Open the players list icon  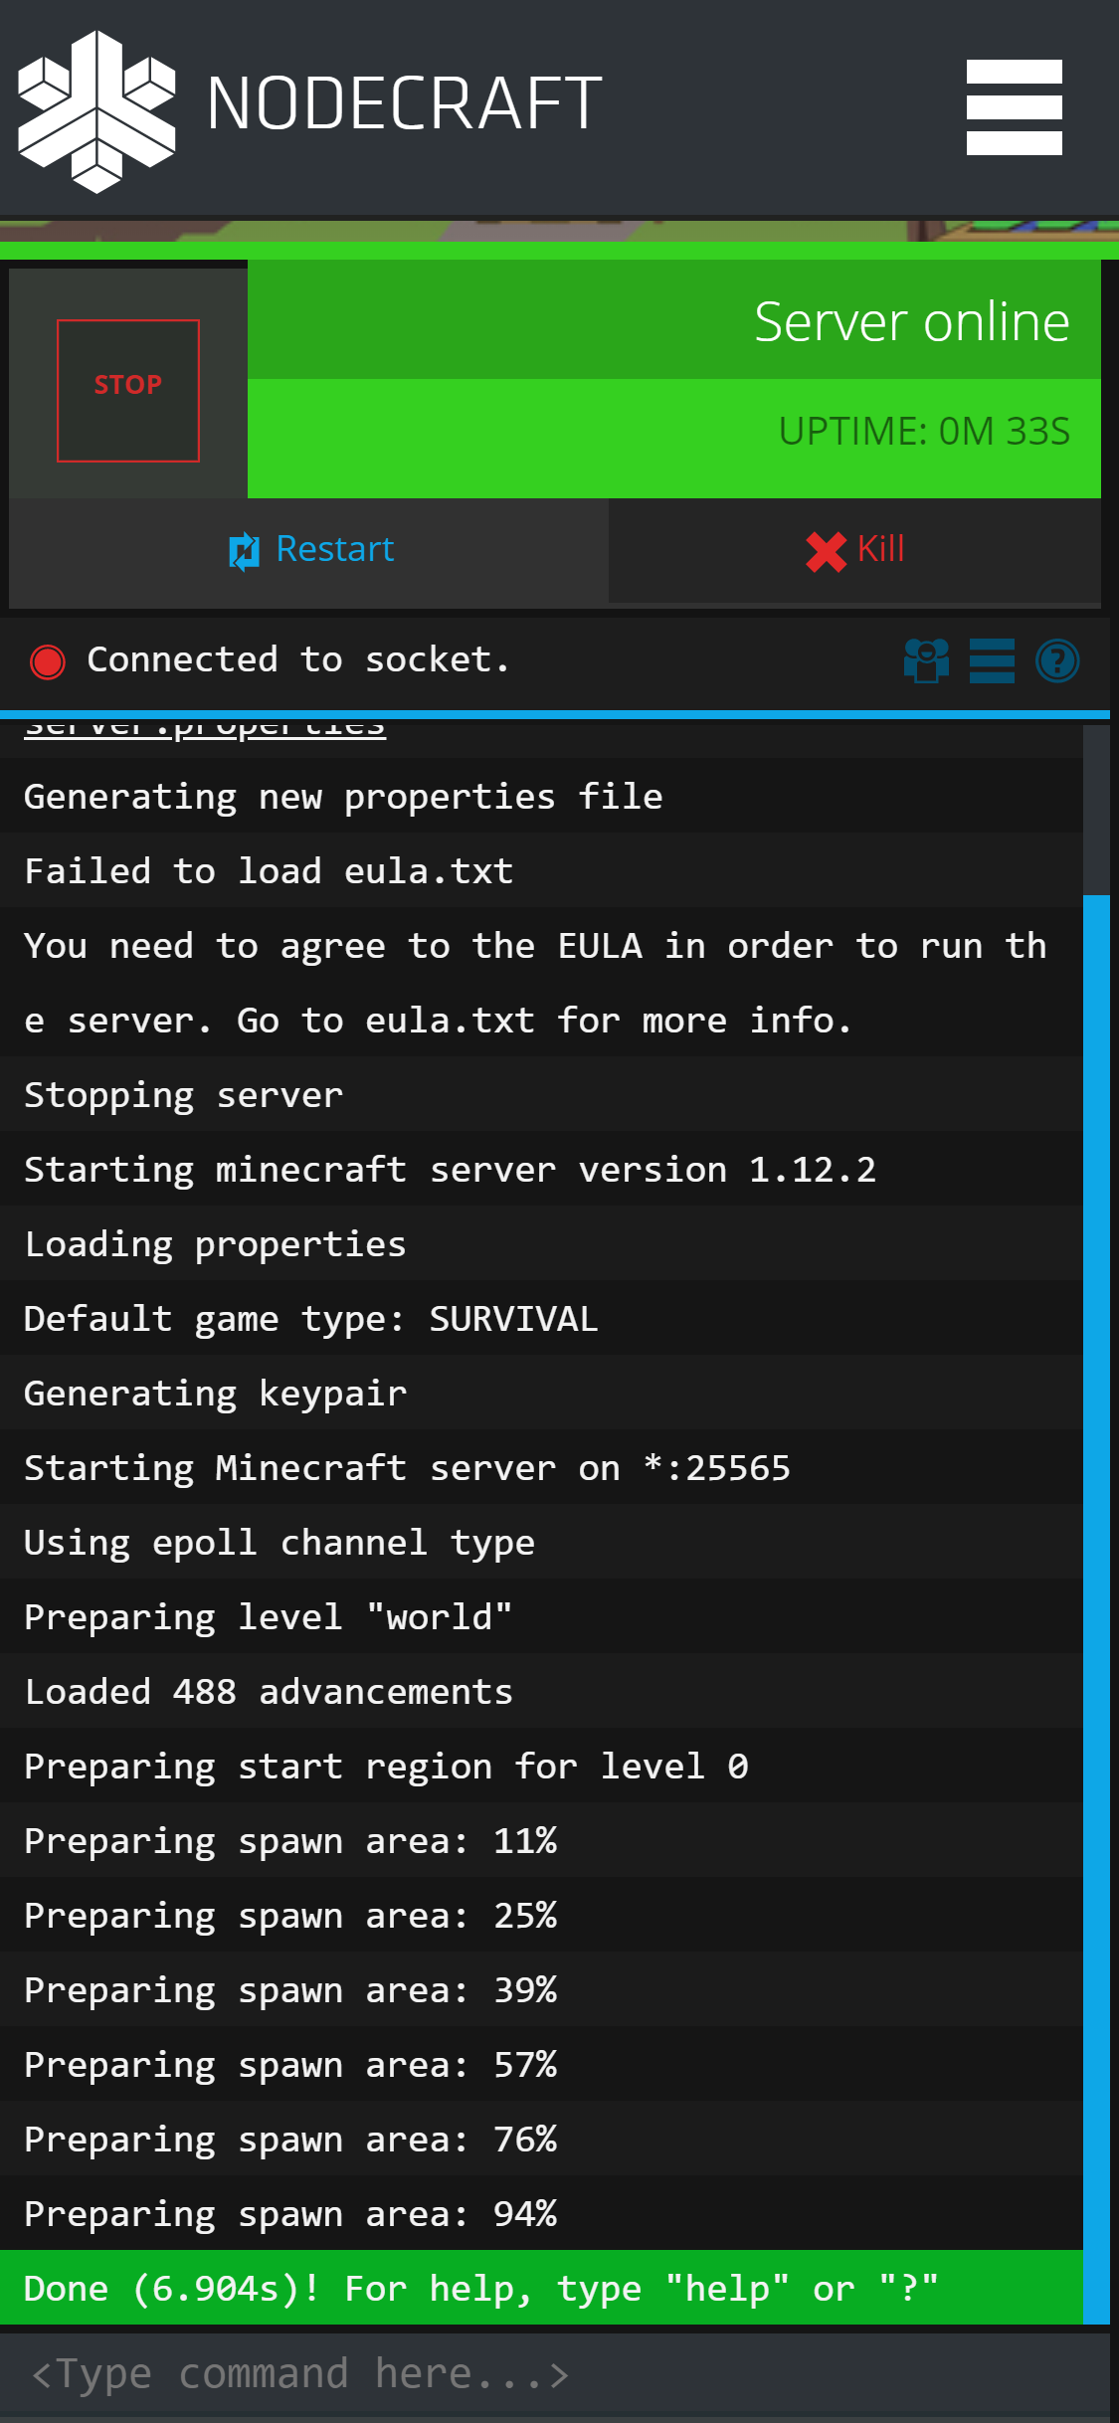(926, 660)
